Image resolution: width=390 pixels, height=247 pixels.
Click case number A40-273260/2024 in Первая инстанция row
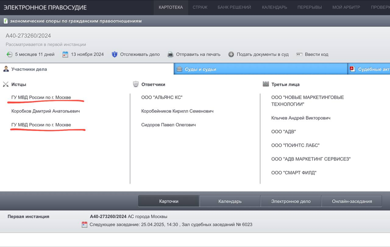[x=108, y=217]
